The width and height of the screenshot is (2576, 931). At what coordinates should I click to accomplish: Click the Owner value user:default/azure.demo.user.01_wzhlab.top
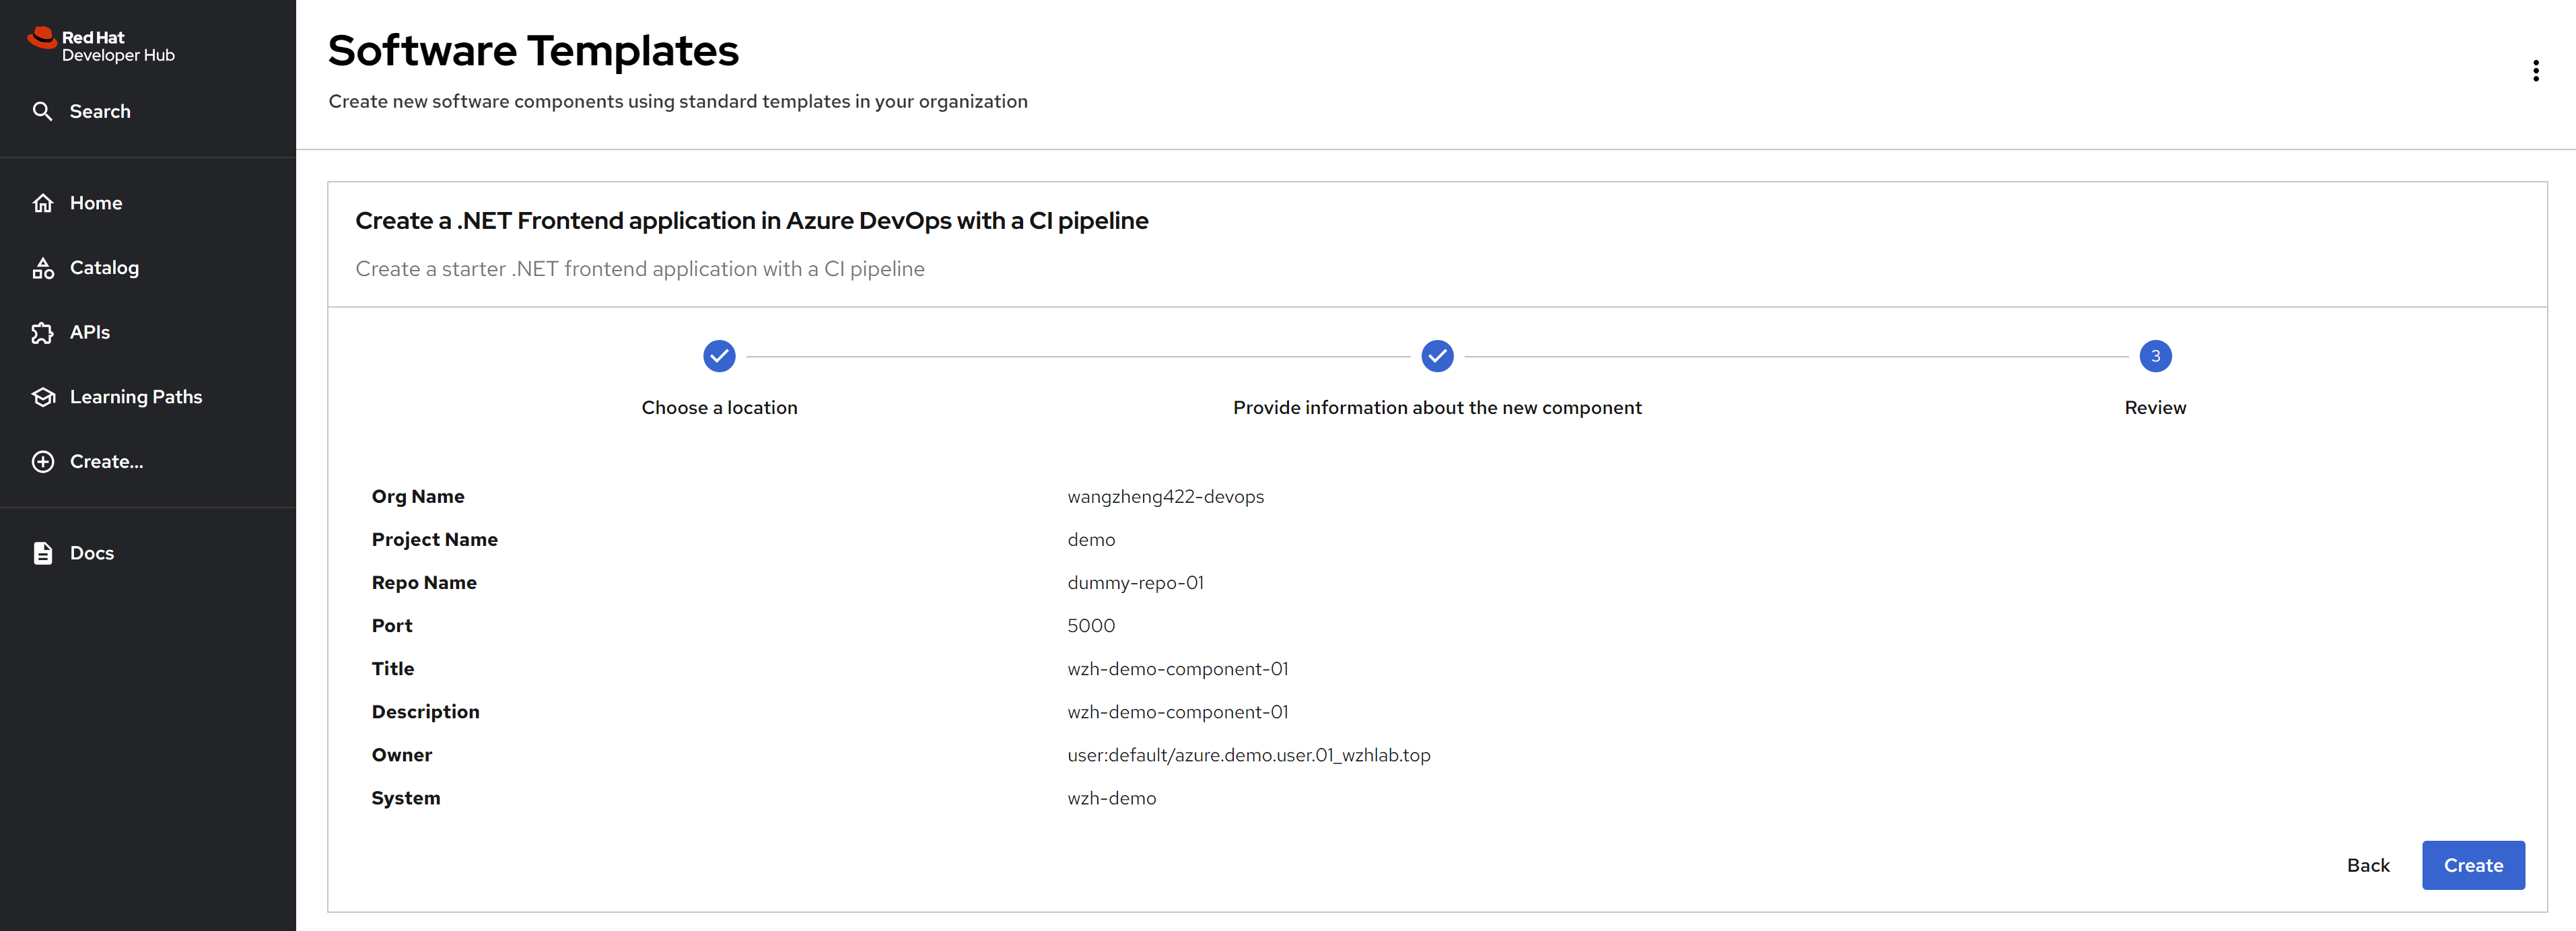[1248, 755]
